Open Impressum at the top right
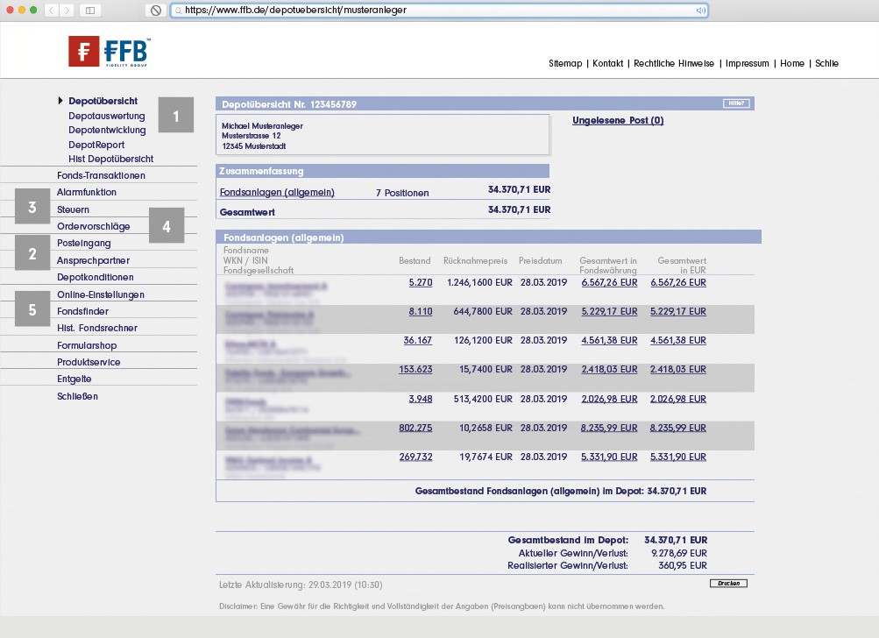Screen dimensions: 879x638 tap(746, 63)
